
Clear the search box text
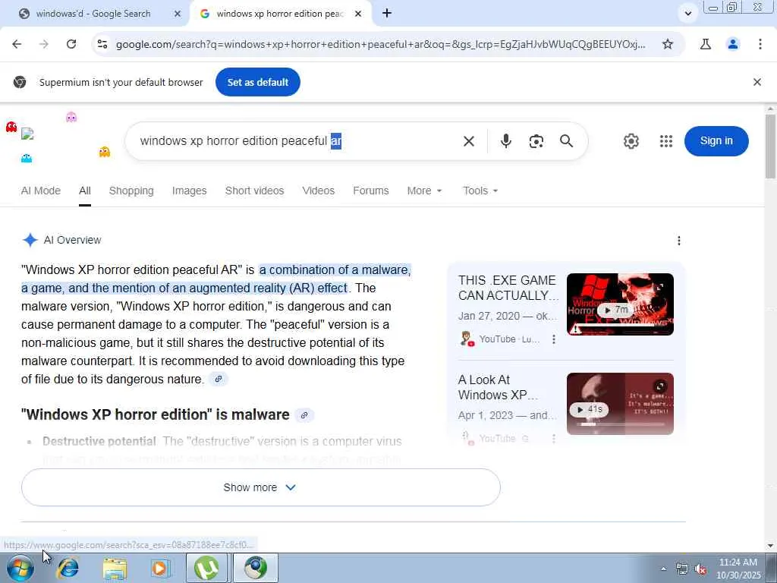click(469, 141)
